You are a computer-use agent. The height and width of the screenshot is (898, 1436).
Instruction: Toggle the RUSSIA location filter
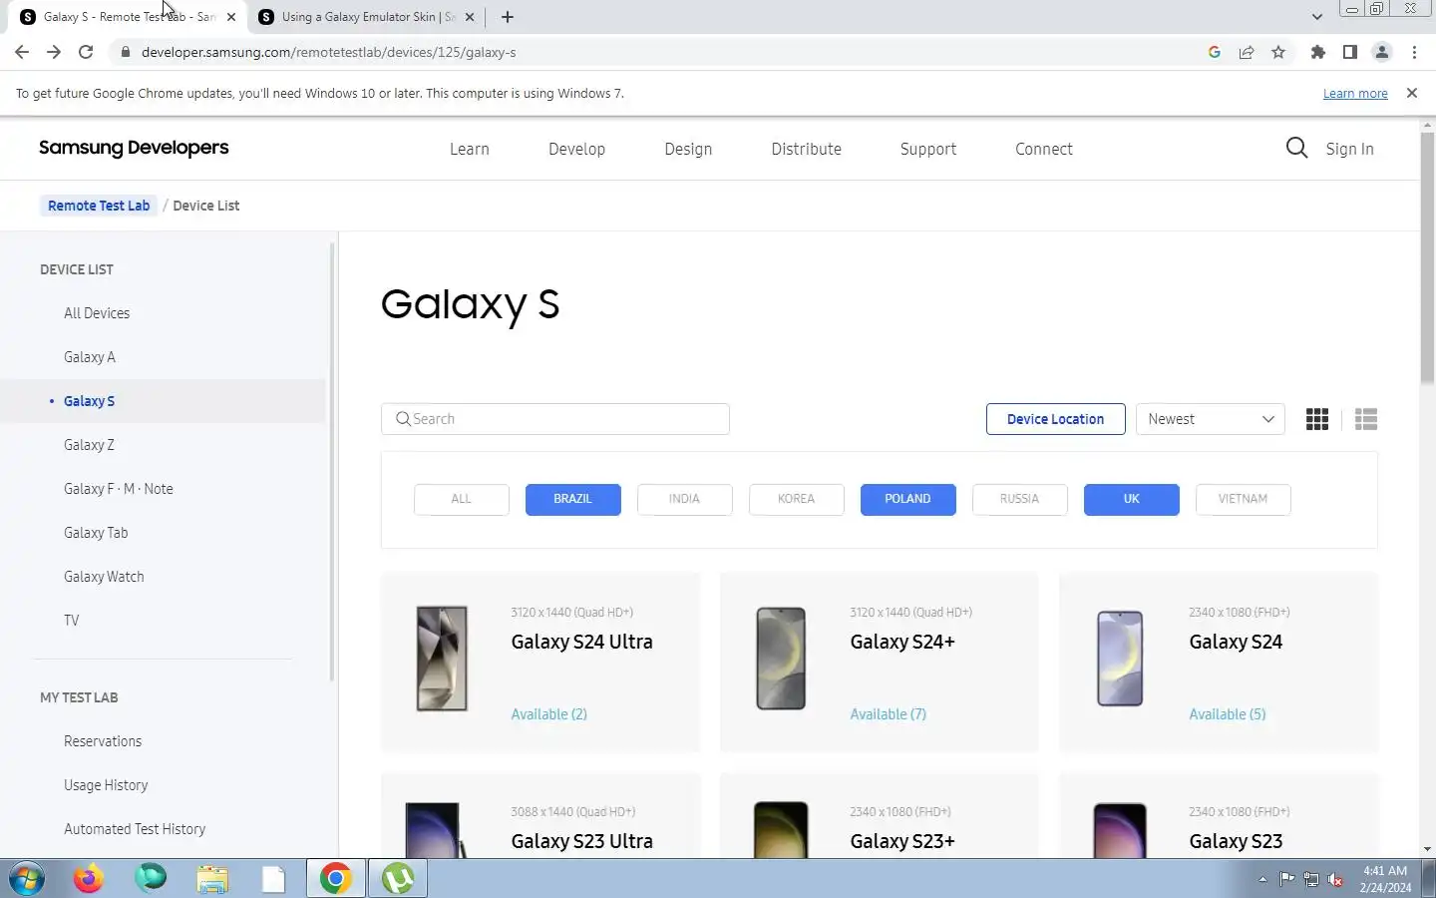click(1020, 499)
